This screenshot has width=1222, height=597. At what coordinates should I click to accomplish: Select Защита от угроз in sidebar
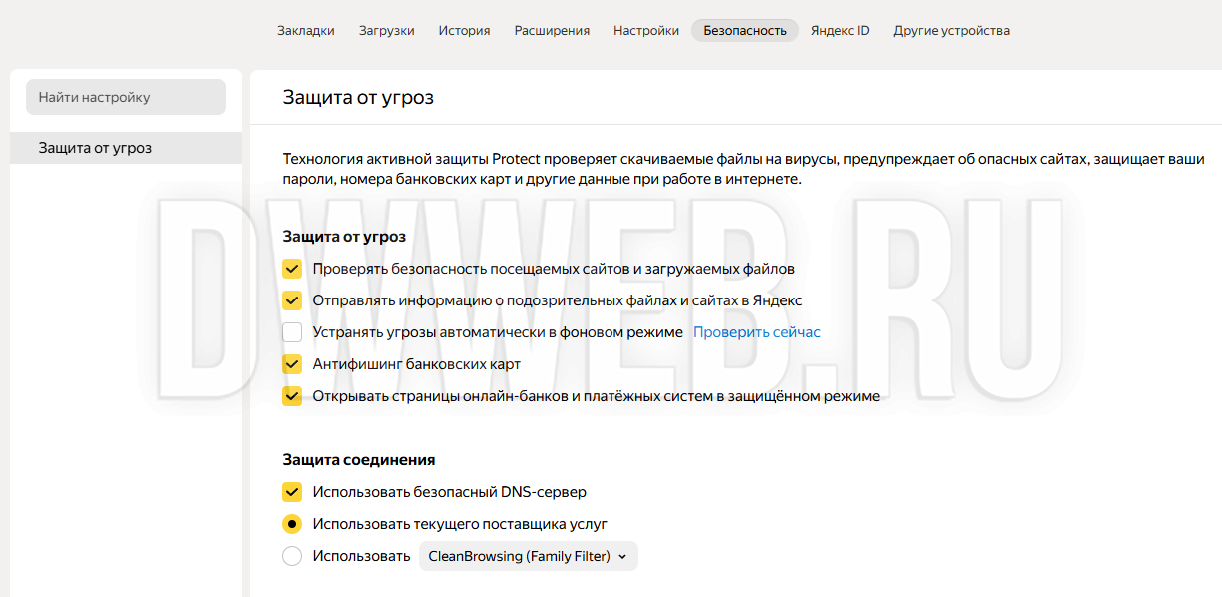(x=126, y=148)
